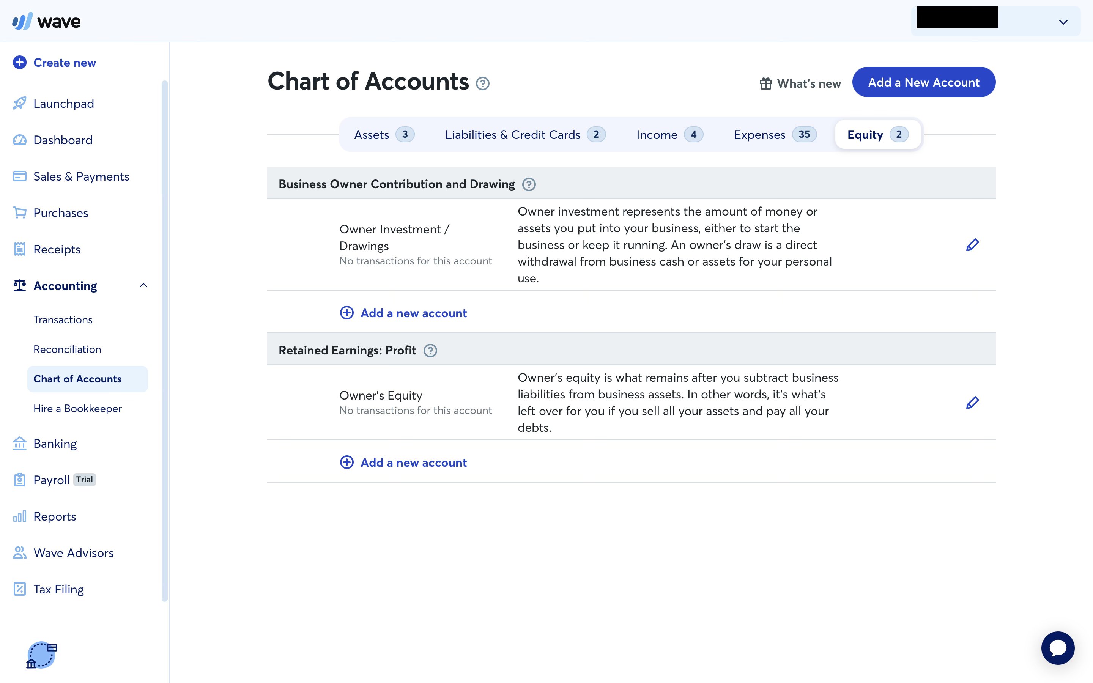The height and width of the screenshot is (683, 1093).
Task: Open help icon beside Chart of Accounts title
Action: [x=482, y=83]
